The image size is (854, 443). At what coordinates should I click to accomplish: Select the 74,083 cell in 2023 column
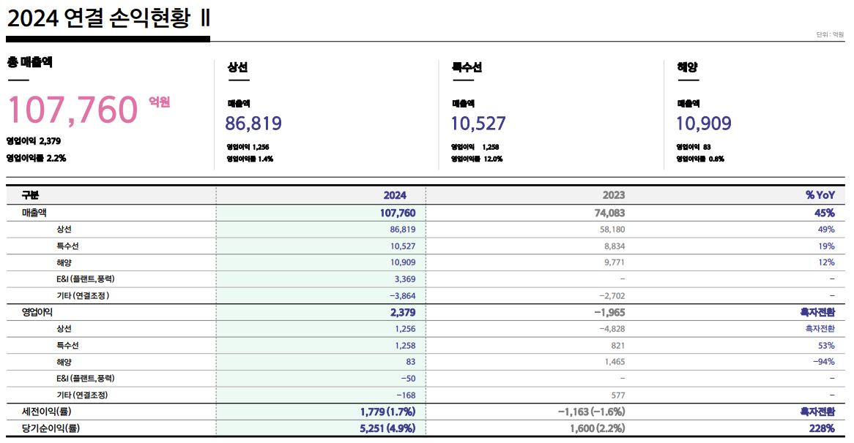tap(608, 213)
